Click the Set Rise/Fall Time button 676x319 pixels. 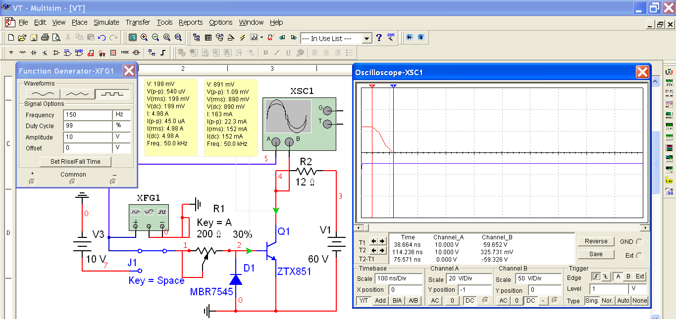coord(75,162)
